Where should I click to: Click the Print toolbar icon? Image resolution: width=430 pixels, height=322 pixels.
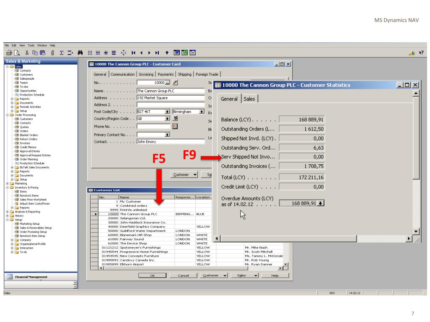point(9,53)
